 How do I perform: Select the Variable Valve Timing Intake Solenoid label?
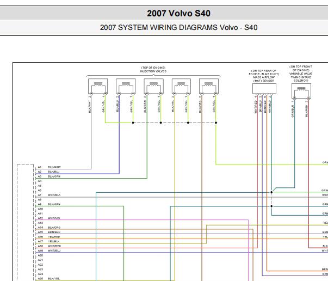pos(301,74)
